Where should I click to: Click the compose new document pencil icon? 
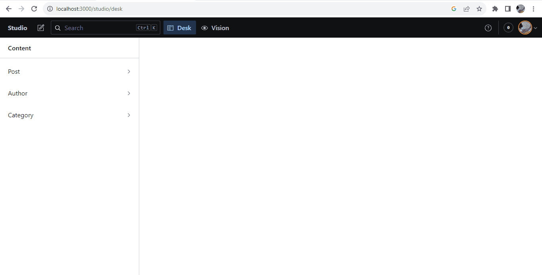(x=41, y=28)
